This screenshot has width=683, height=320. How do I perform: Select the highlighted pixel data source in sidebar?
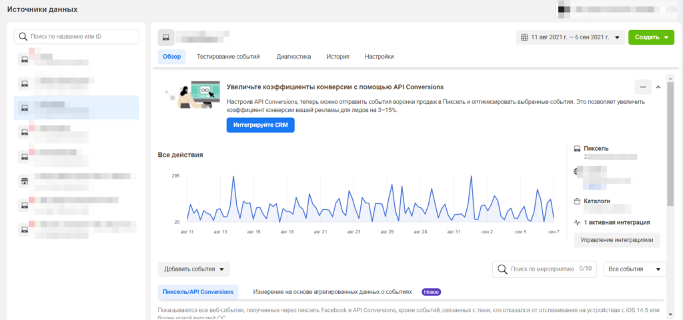[76, 107]
